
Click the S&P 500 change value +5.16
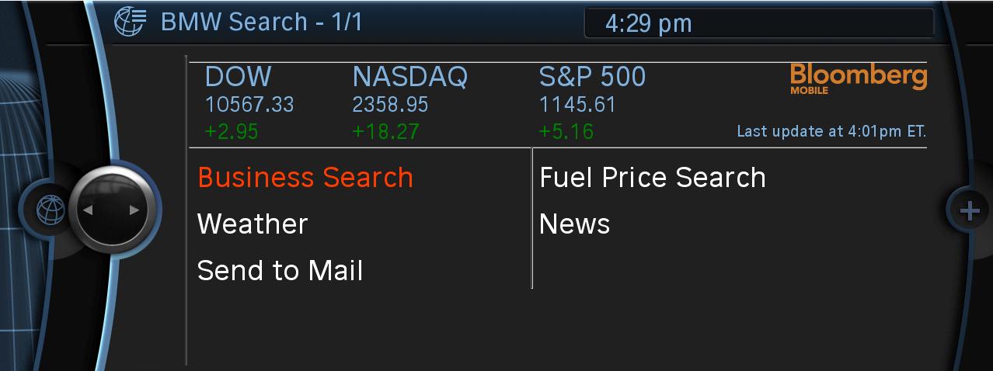pos(566,131)
